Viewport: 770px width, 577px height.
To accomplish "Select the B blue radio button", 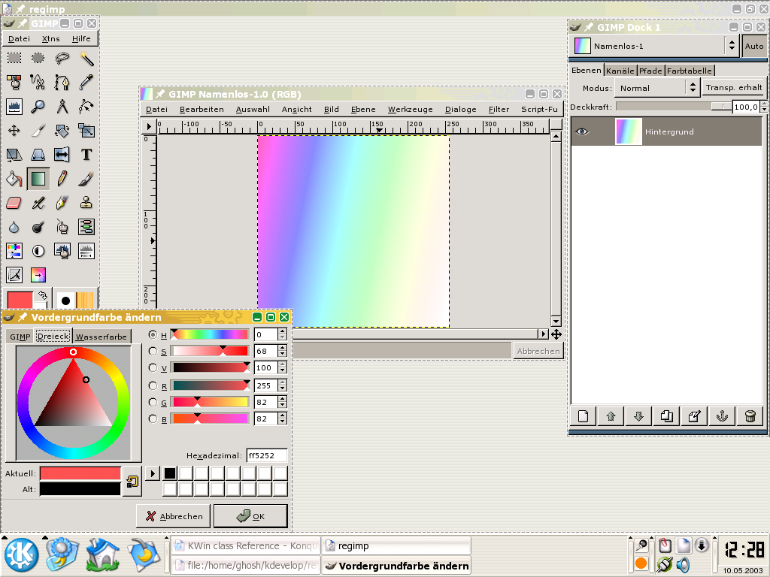I will [x=153, y=419].
